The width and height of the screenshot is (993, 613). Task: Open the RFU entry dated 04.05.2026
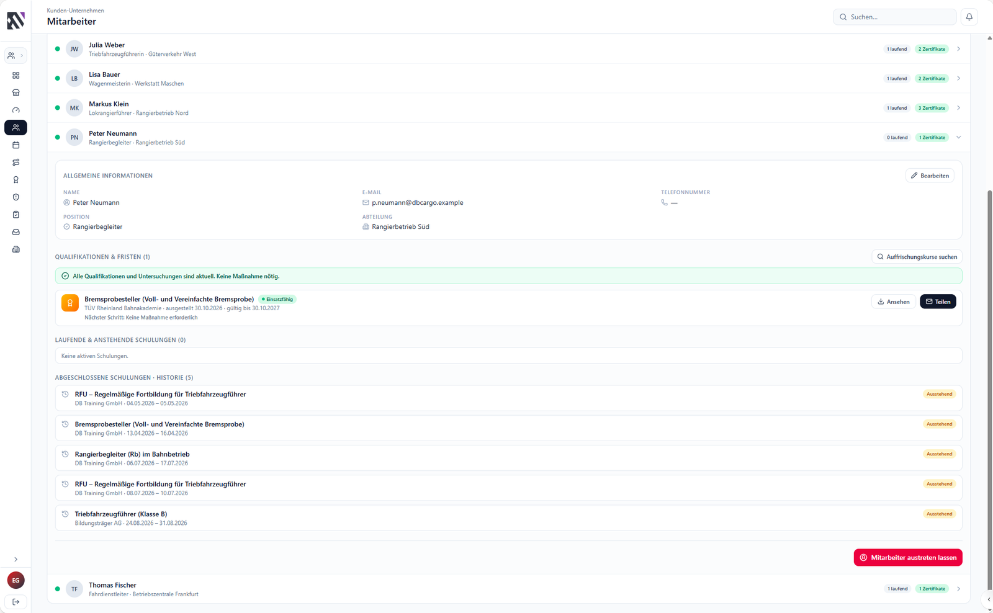pos(508,398)
